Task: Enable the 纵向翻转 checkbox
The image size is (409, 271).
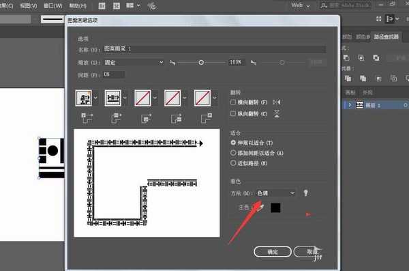Action: pos(233,114)
